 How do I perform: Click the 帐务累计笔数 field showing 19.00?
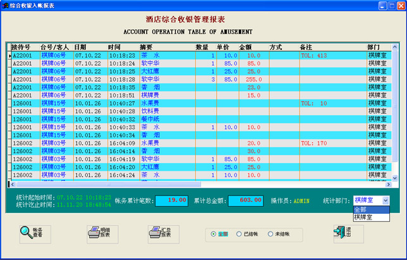[171, 200]
